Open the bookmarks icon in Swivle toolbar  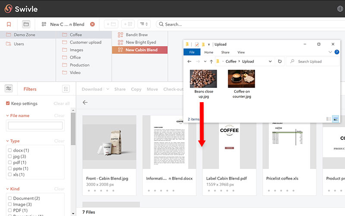(x=9, y=24)
